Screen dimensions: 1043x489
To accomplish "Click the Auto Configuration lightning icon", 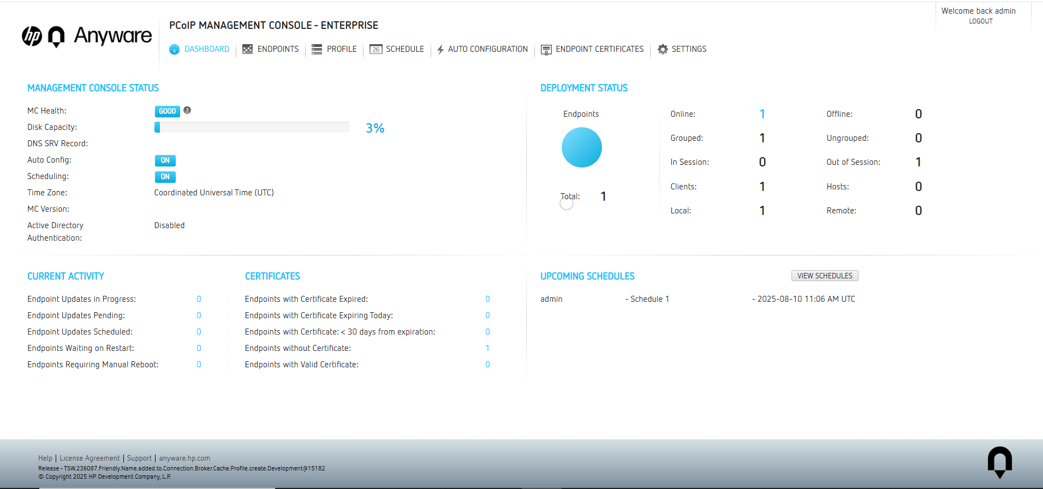I will (x=440, y=50).
